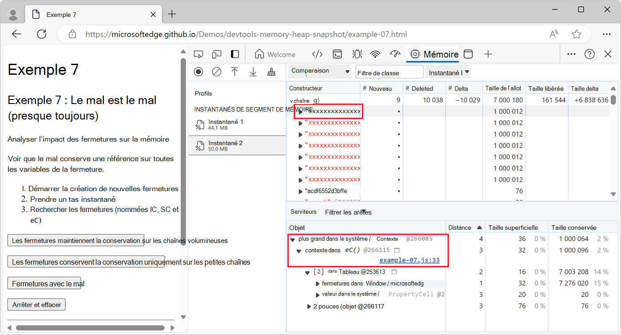Open the example-07.js:33 source link
The height and width of the screenshot is (335, 621).
(409, 260)
